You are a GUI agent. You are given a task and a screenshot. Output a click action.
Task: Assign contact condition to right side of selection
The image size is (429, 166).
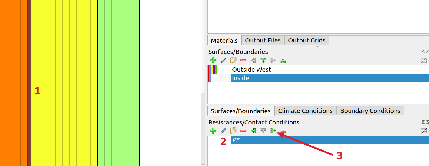tap(273, 131)
